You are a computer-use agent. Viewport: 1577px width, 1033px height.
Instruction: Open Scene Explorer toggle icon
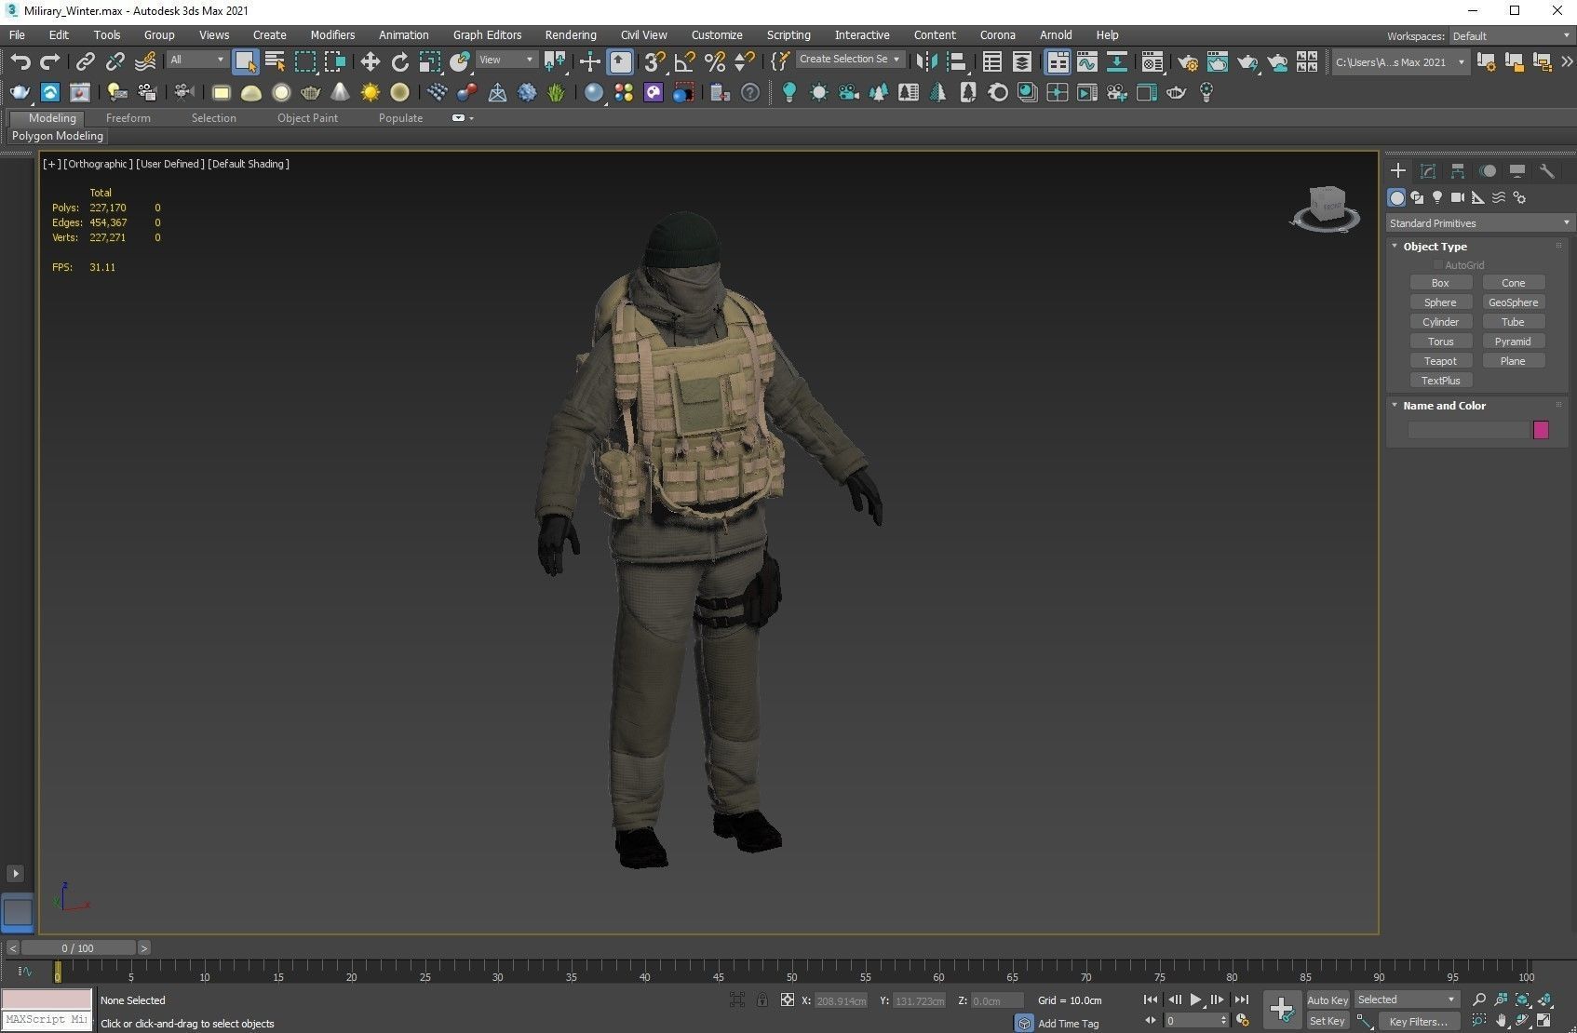992,61
